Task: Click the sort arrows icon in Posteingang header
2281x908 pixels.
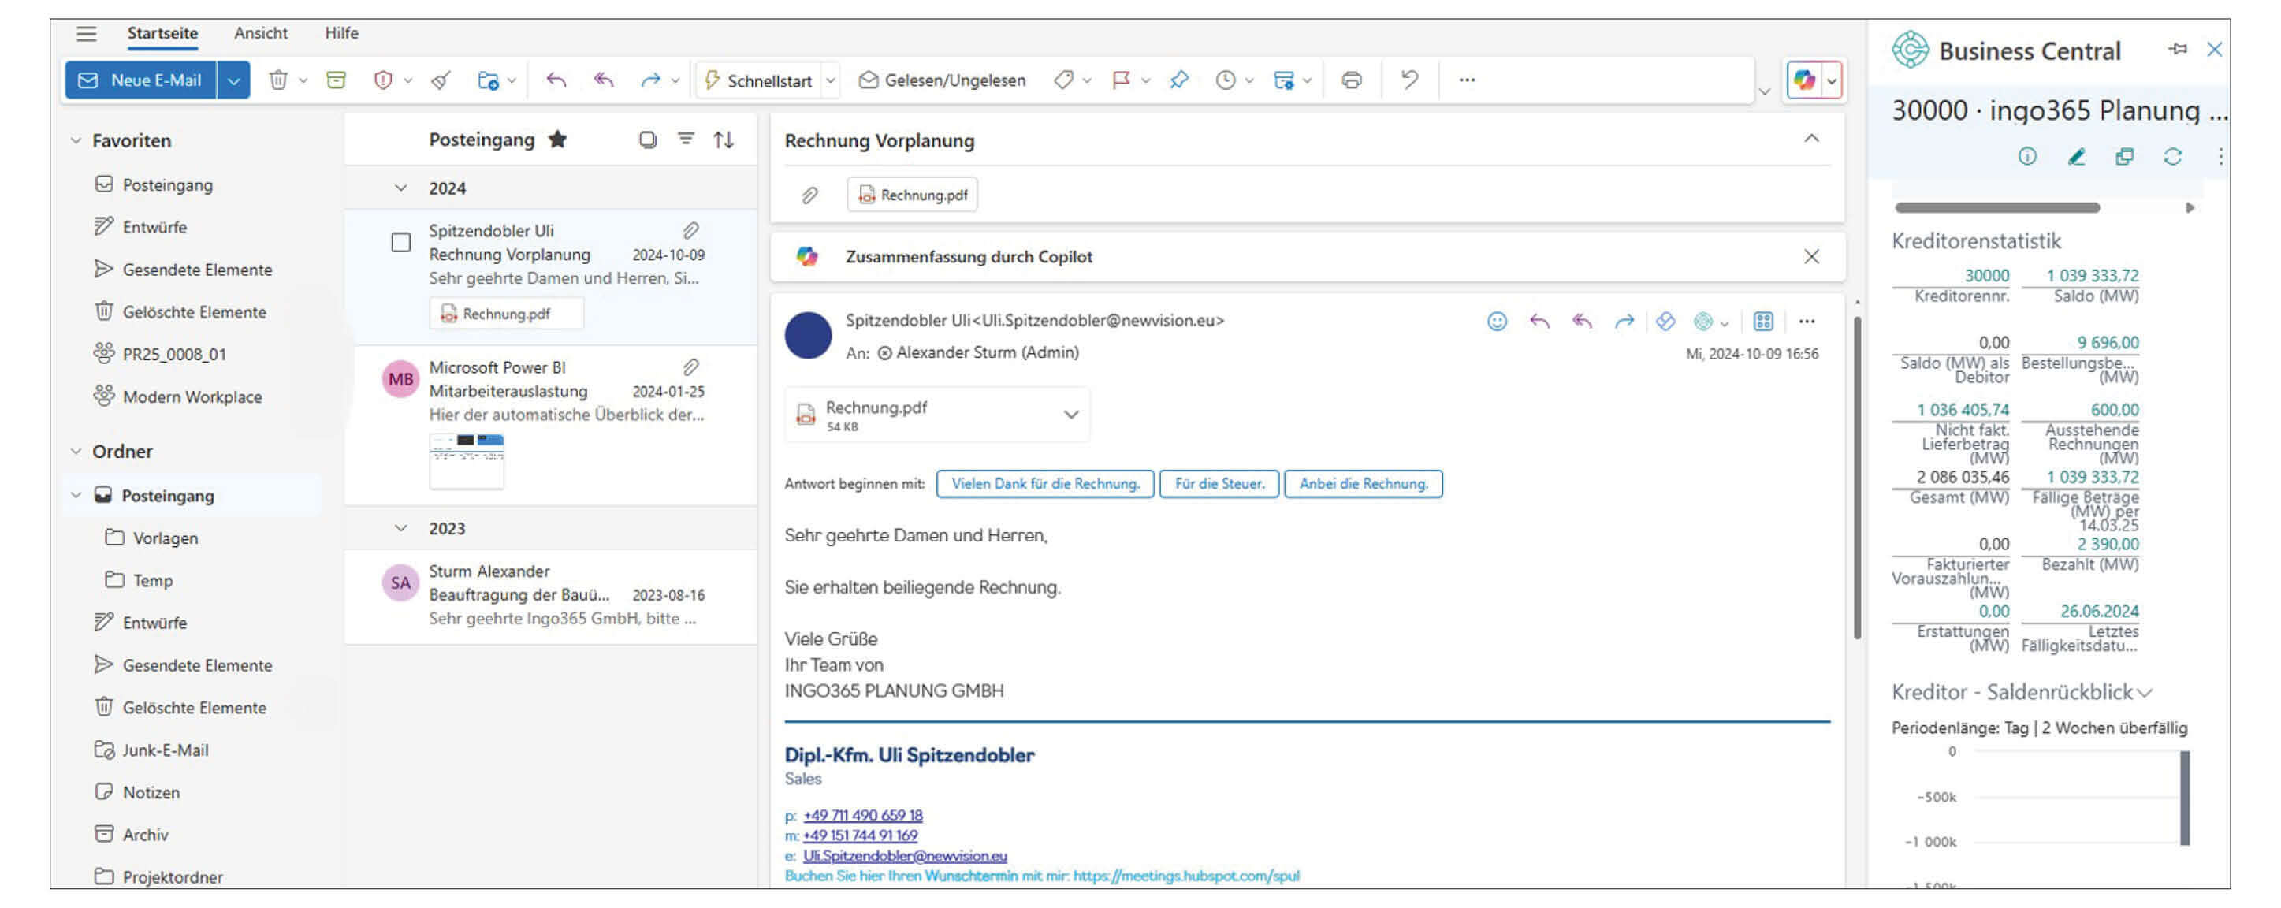Action: (724, 140)
